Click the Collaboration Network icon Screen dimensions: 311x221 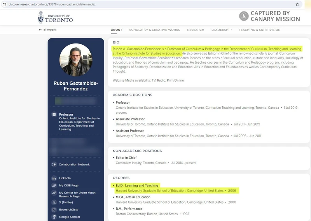click(54, 164)
